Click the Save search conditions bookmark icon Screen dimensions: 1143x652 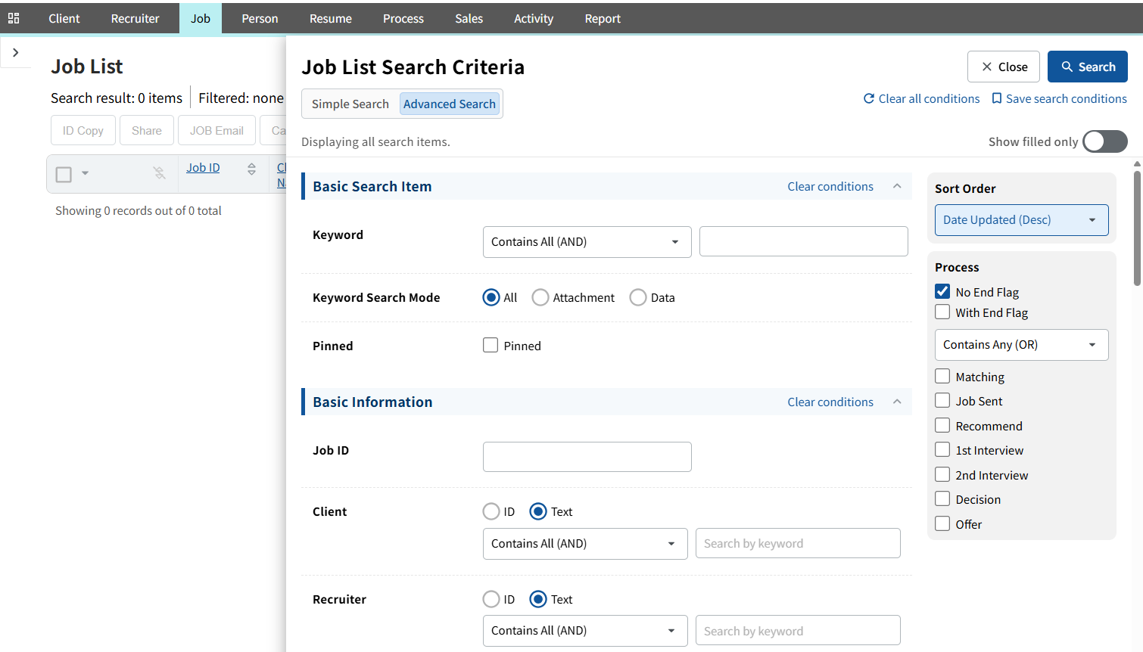coord(997,98)
